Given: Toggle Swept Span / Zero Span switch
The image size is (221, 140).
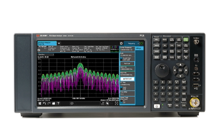Looking at the screenshot, I should [x=121, y=59].
